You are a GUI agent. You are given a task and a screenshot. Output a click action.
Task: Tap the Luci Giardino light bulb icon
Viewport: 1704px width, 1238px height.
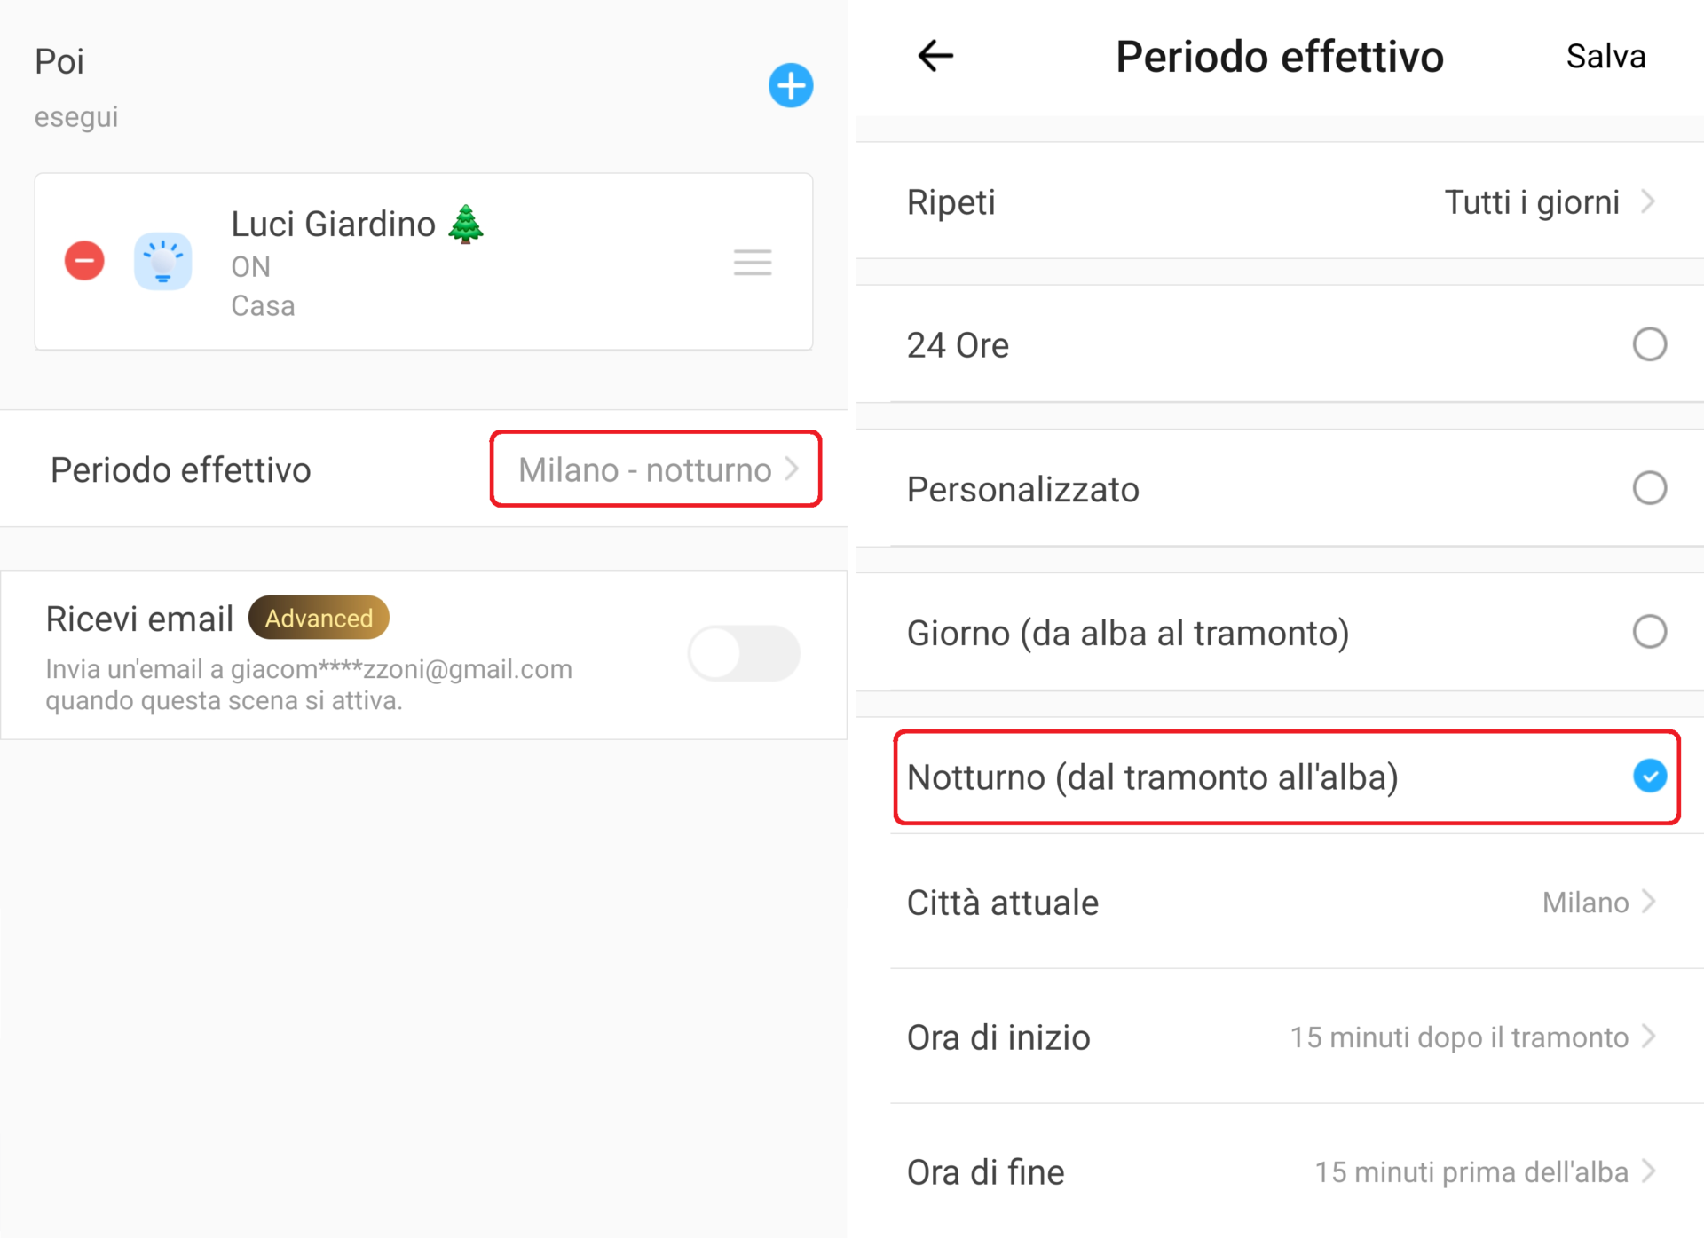pyautogui.click(x=162, y=261)
